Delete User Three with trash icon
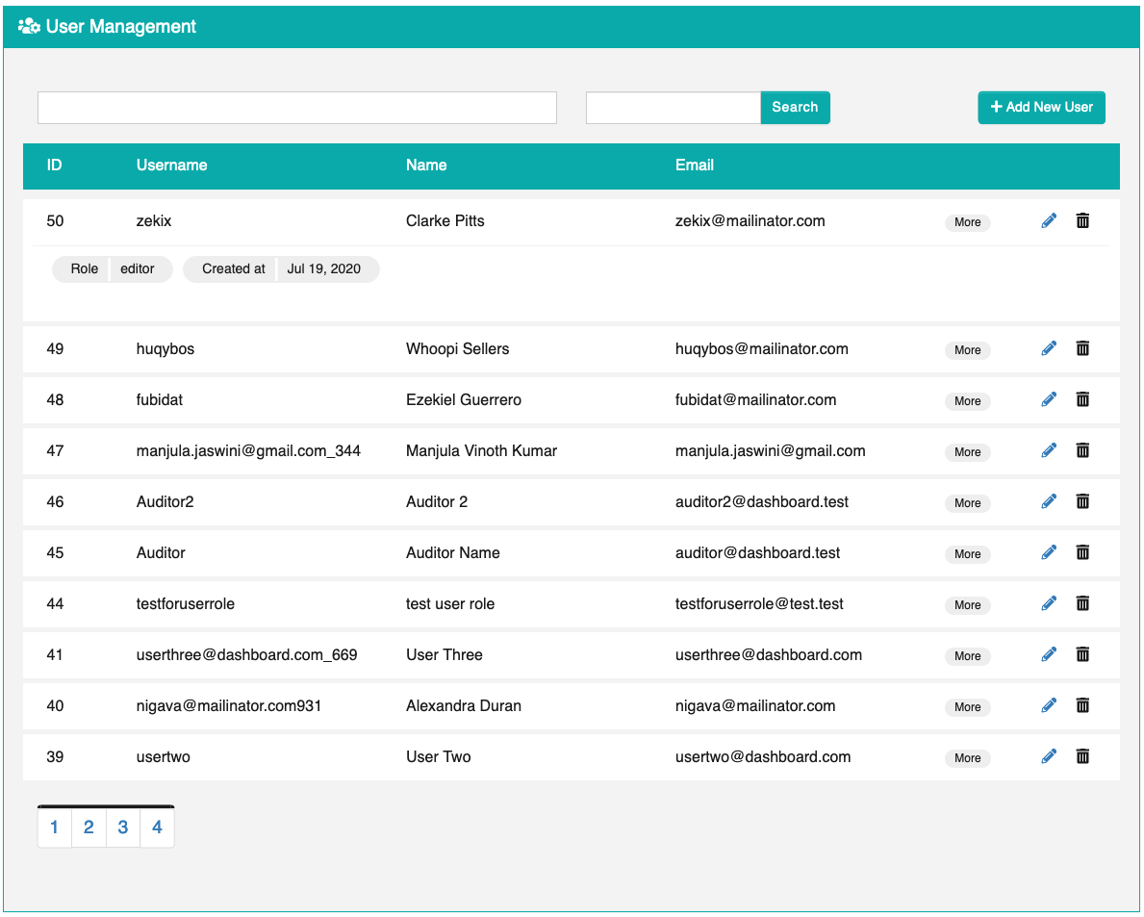This screenshot has height=917, width=1144. (x=1082, y=655)
